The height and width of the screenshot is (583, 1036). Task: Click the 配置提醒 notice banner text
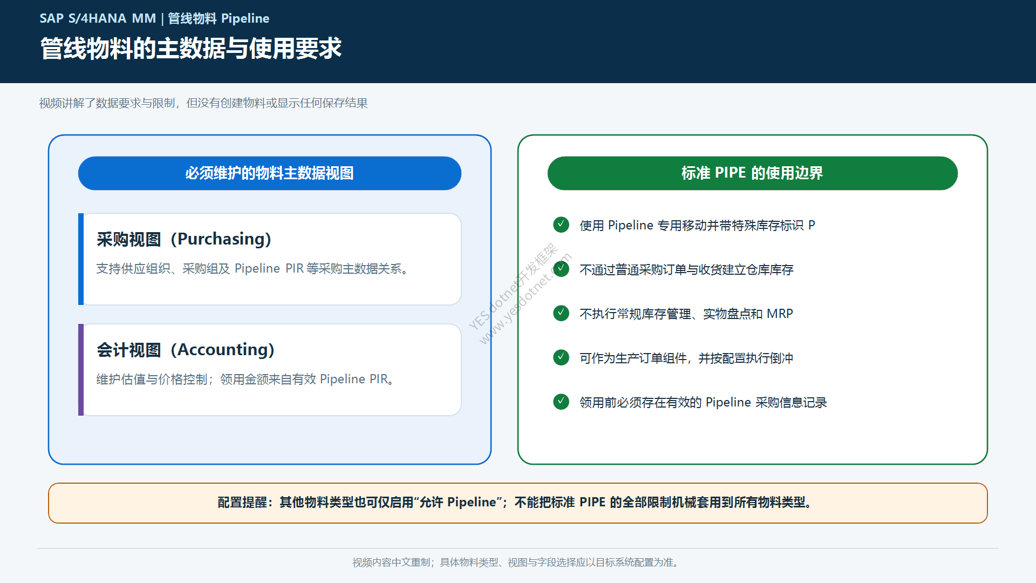516,503
